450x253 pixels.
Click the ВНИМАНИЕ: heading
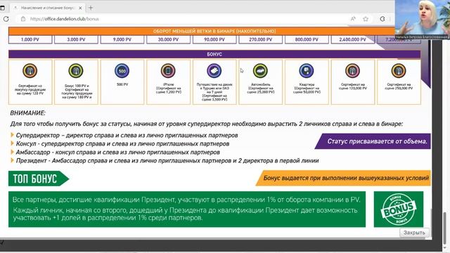pos(28,113)
